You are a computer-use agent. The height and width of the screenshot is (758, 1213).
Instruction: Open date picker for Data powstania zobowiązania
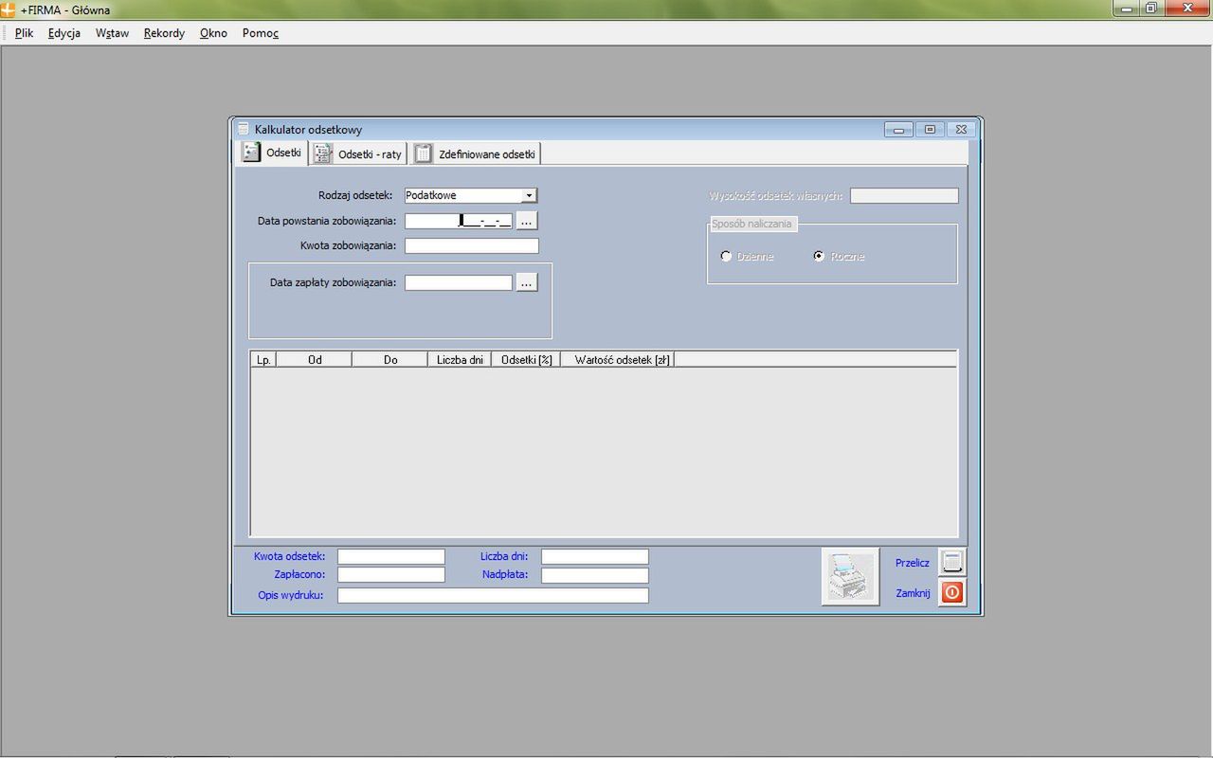click(x=527, y=221)
